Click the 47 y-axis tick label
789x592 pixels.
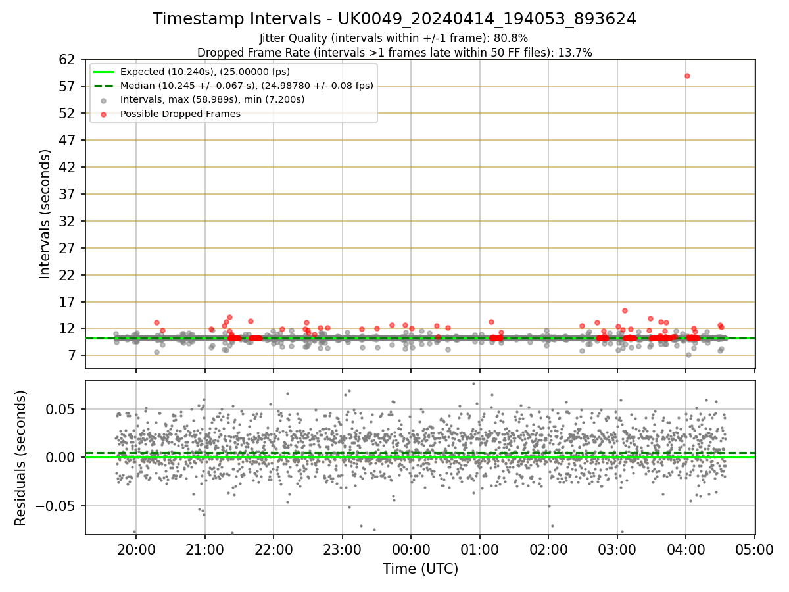coord(68,140)
